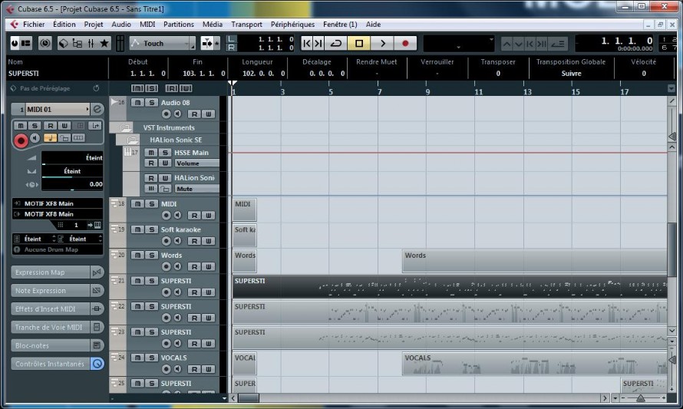The image size is (683, 409).
Task: Click the Stop transport button
Action: click(359, 43)
